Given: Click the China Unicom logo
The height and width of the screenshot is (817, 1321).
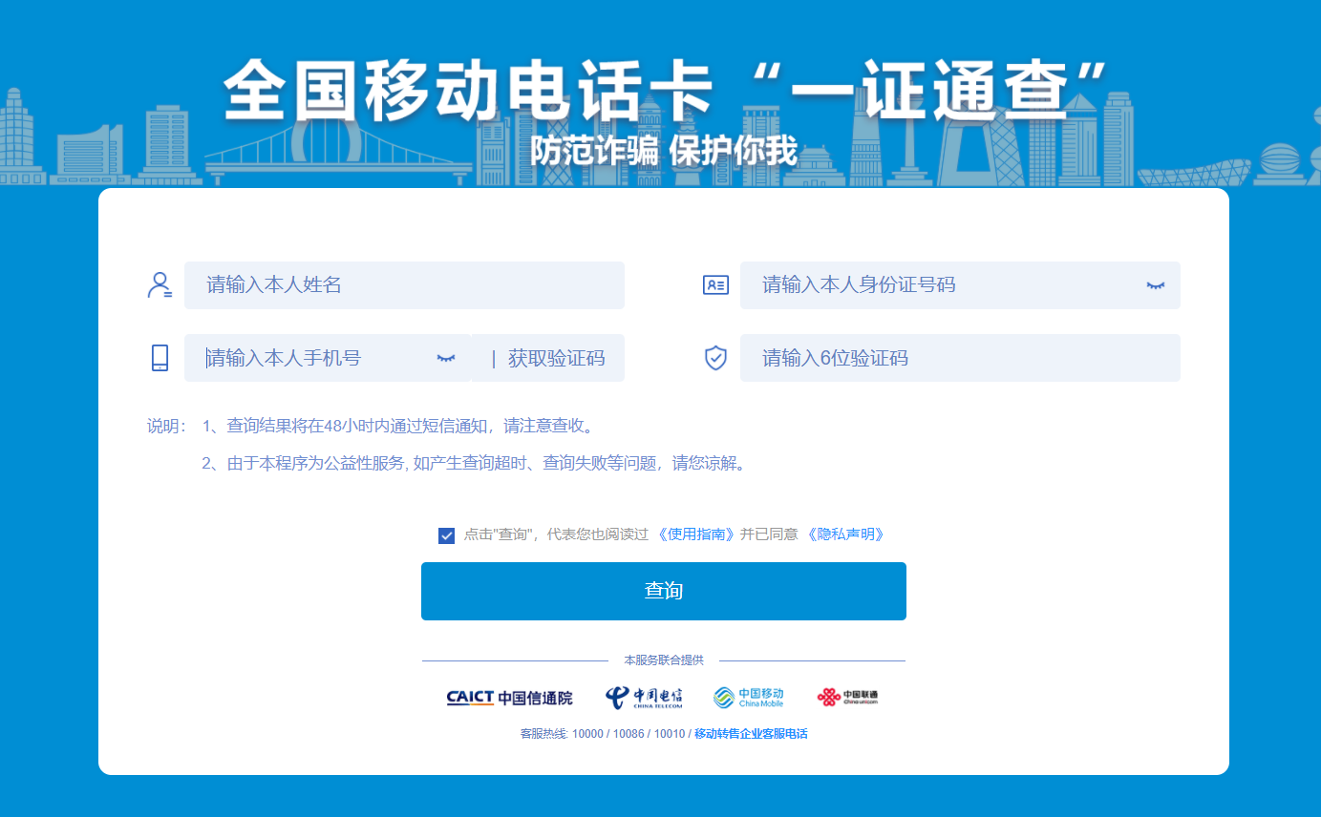Looking at the screenshot, I should tap(847, 698).
